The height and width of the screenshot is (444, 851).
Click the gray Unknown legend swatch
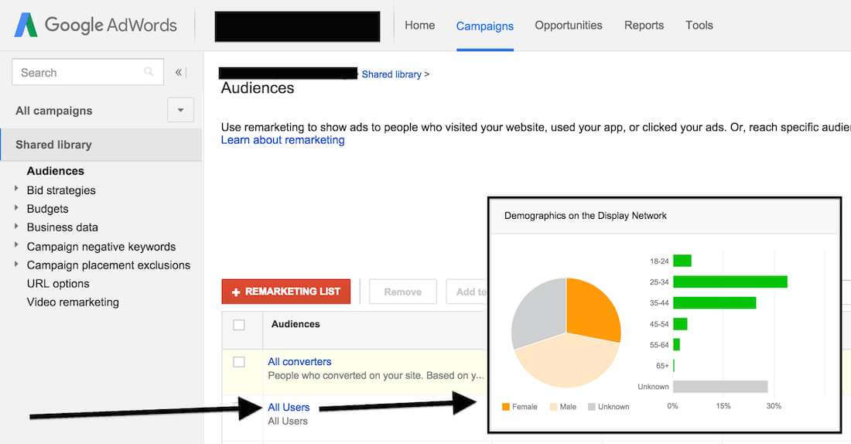(592, 407)
